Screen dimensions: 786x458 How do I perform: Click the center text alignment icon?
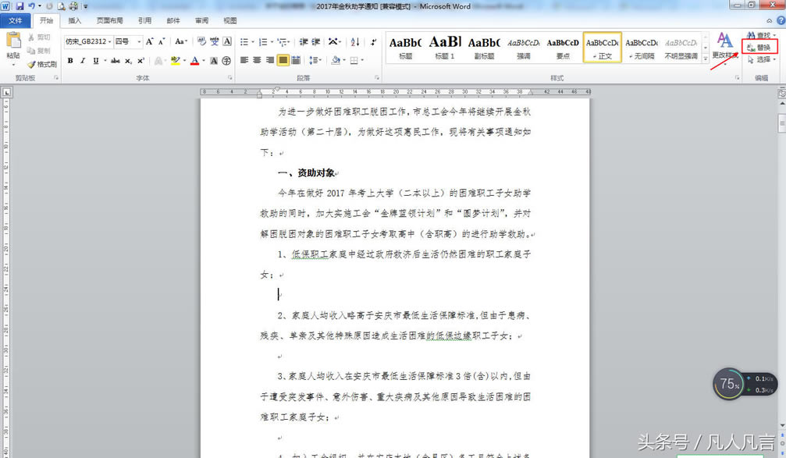pos(257,60)
